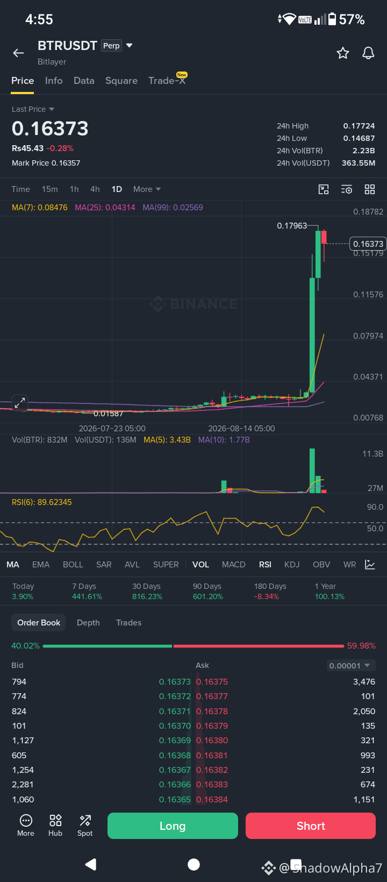Select ask price 0.16384
387x882 pixels.
[x=212, y=800]
